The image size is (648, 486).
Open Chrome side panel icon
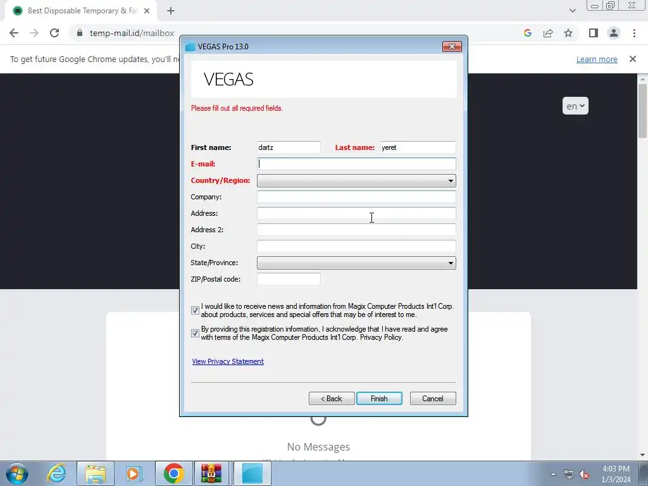coord(594,33)
